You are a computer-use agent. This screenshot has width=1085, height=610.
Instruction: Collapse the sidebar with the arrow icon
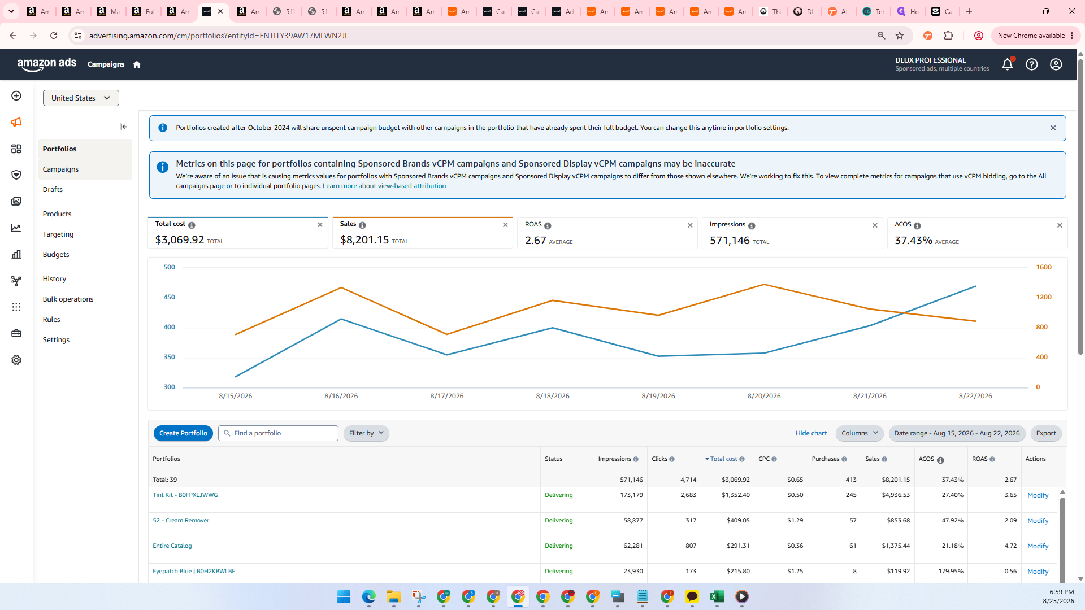[x=124, y=127]
